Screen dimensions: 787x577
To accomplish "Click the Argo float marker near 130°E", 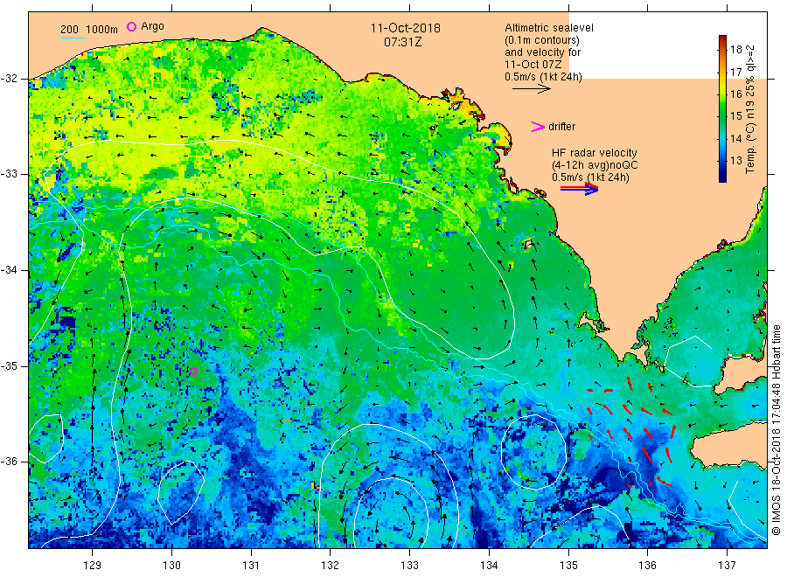I will (193, 372).
